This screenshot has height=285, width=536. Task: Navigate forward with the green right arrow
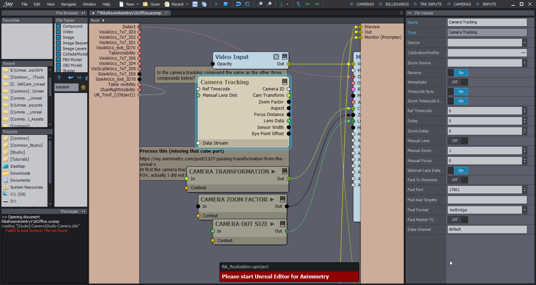point(317,4)
